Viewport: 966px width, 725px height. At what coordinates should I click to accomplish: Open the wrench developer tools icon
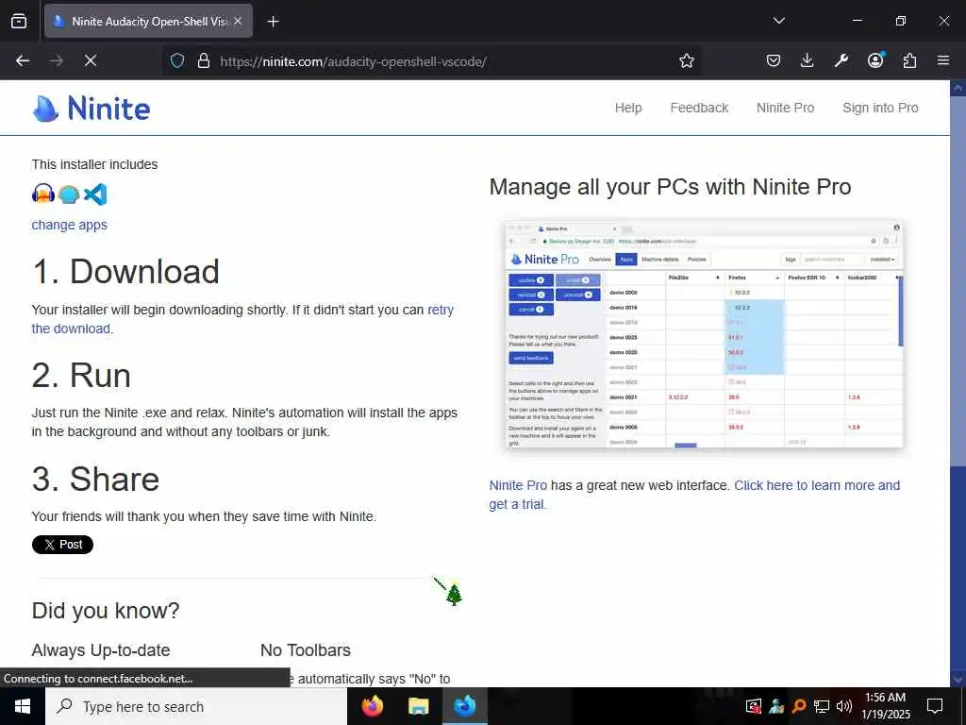(841, 60)
